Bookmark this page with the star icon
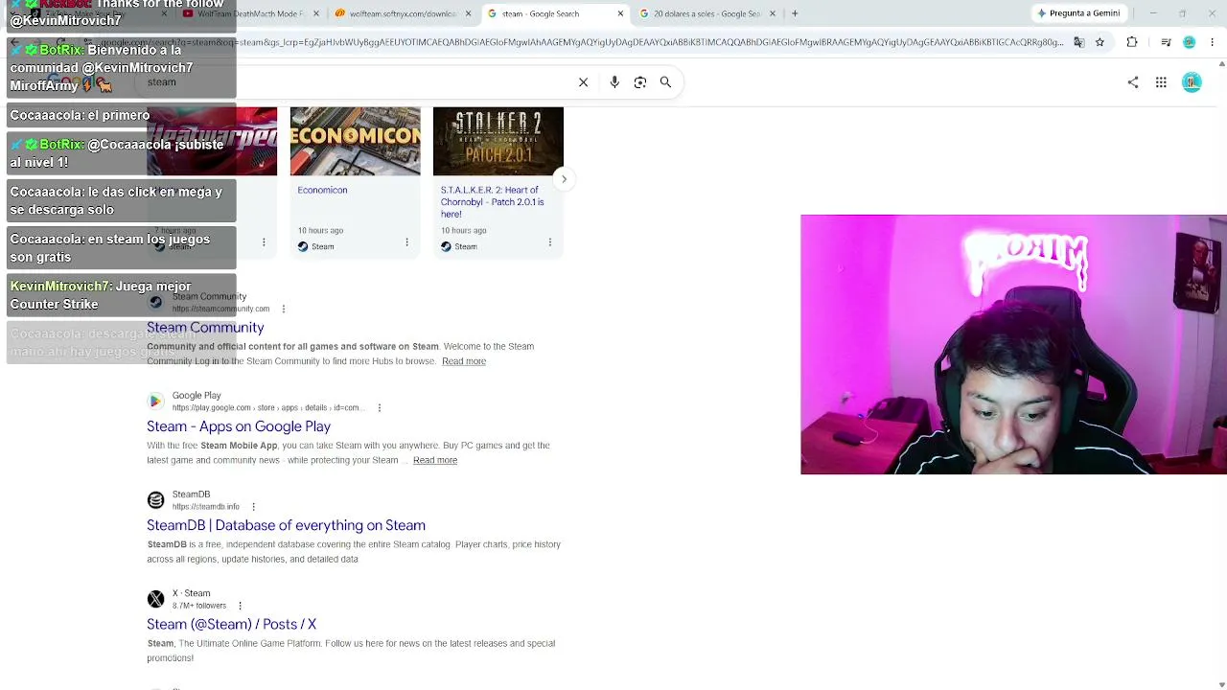1227x690 pixels. point(1100,42)
